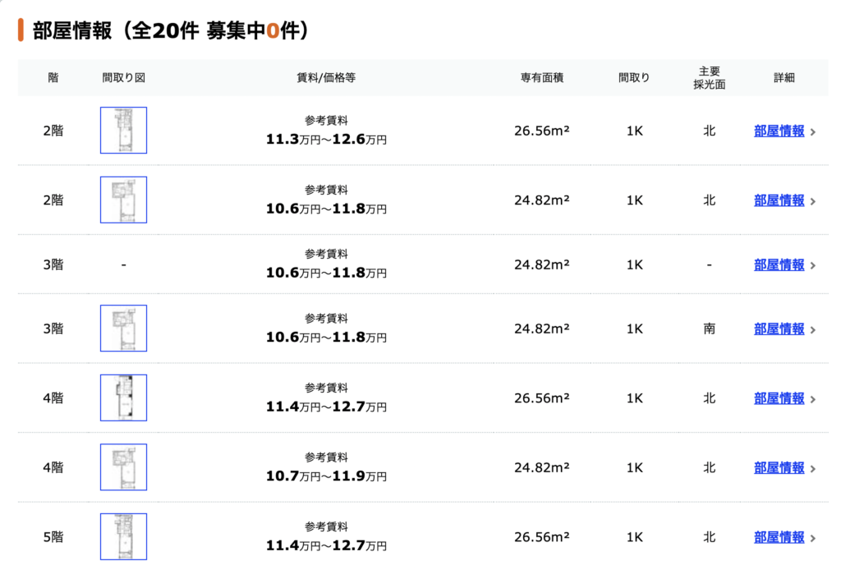The image size is (841, 570).
Task: Enlarge floor plan thumbnail for 4階 26.56m² room
Action: [123, 398]
